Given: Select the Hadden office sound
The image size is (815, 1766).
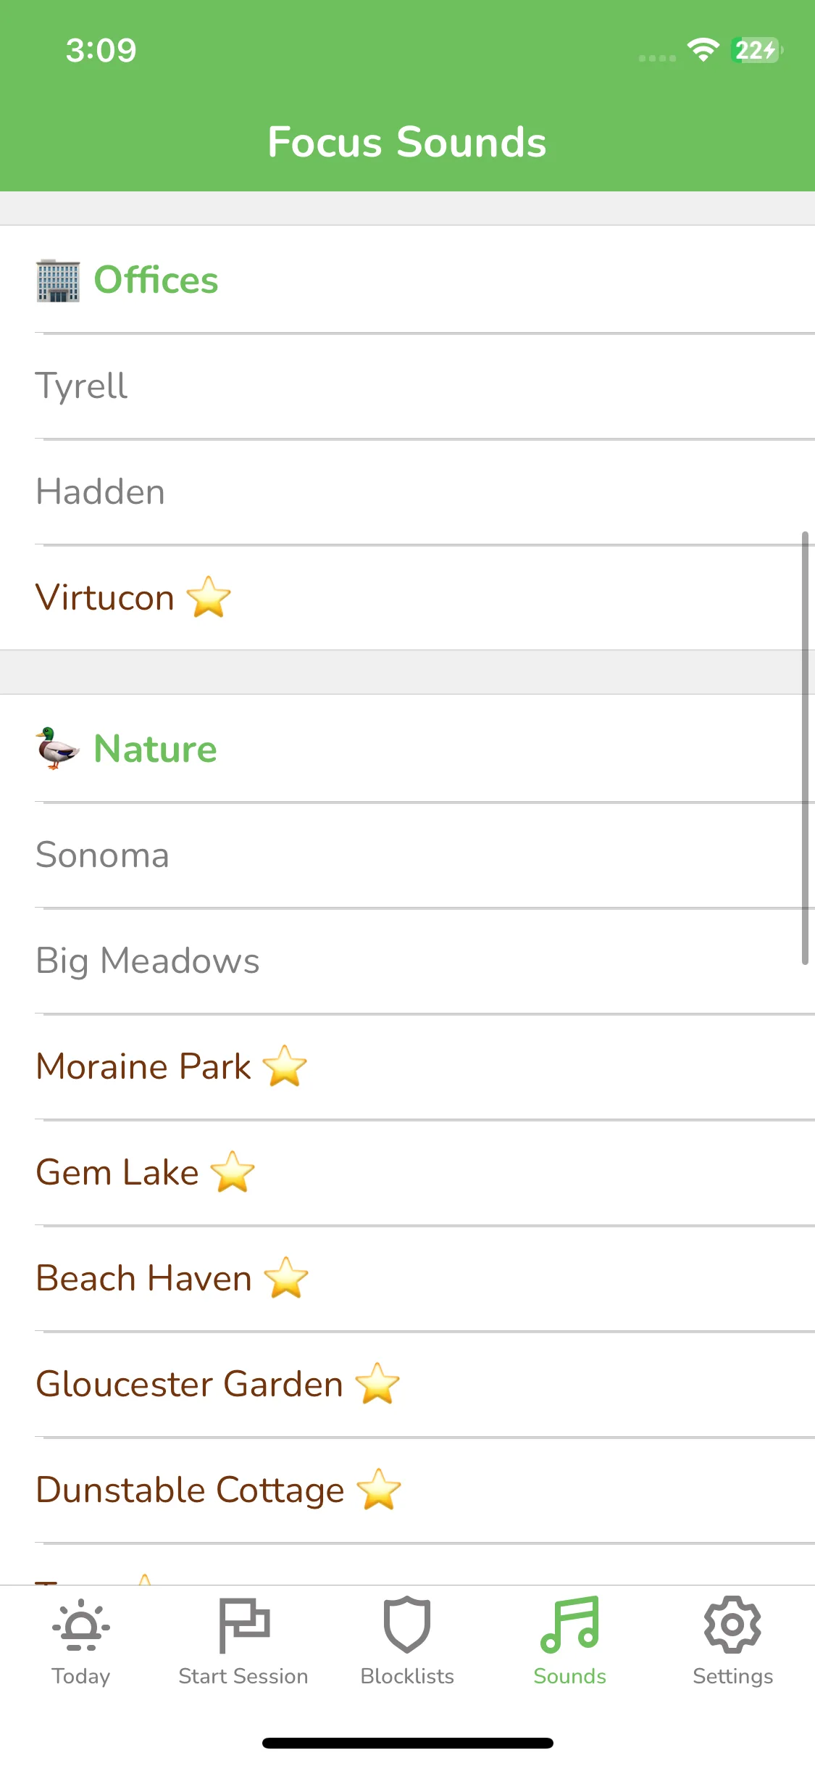Looking at the screenshot, I should 407,492.
